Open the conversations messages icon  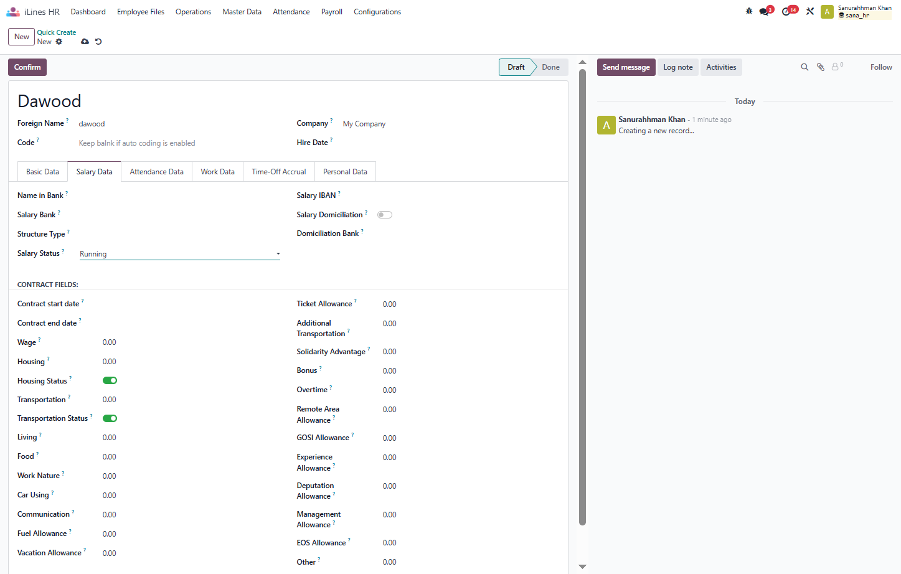765,11
